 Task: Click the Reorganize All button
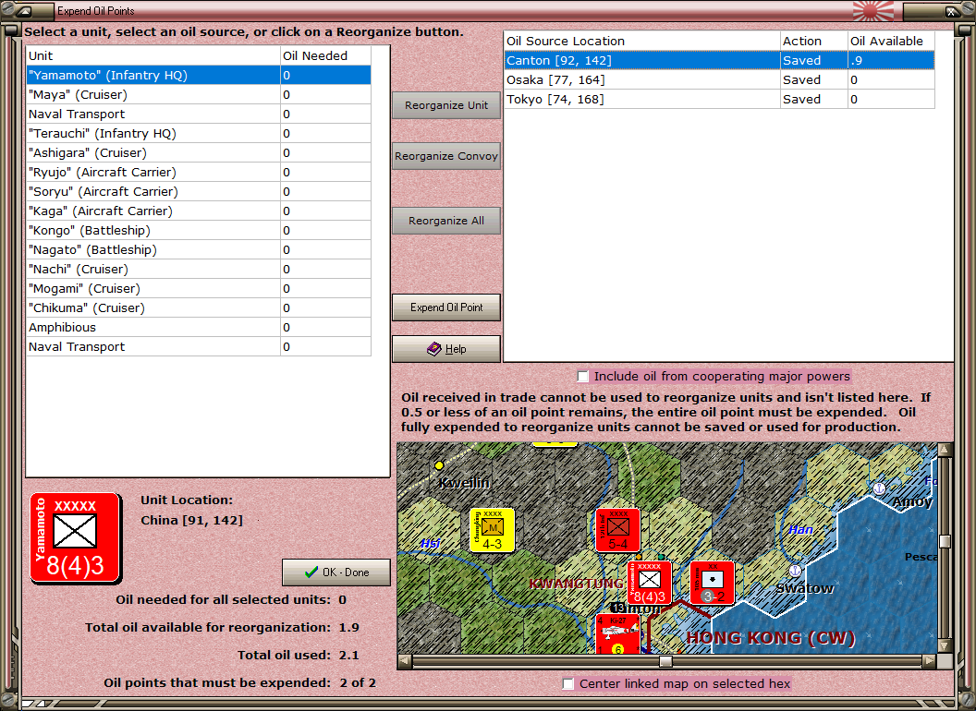pyautogui.click(x=446, y=221)
